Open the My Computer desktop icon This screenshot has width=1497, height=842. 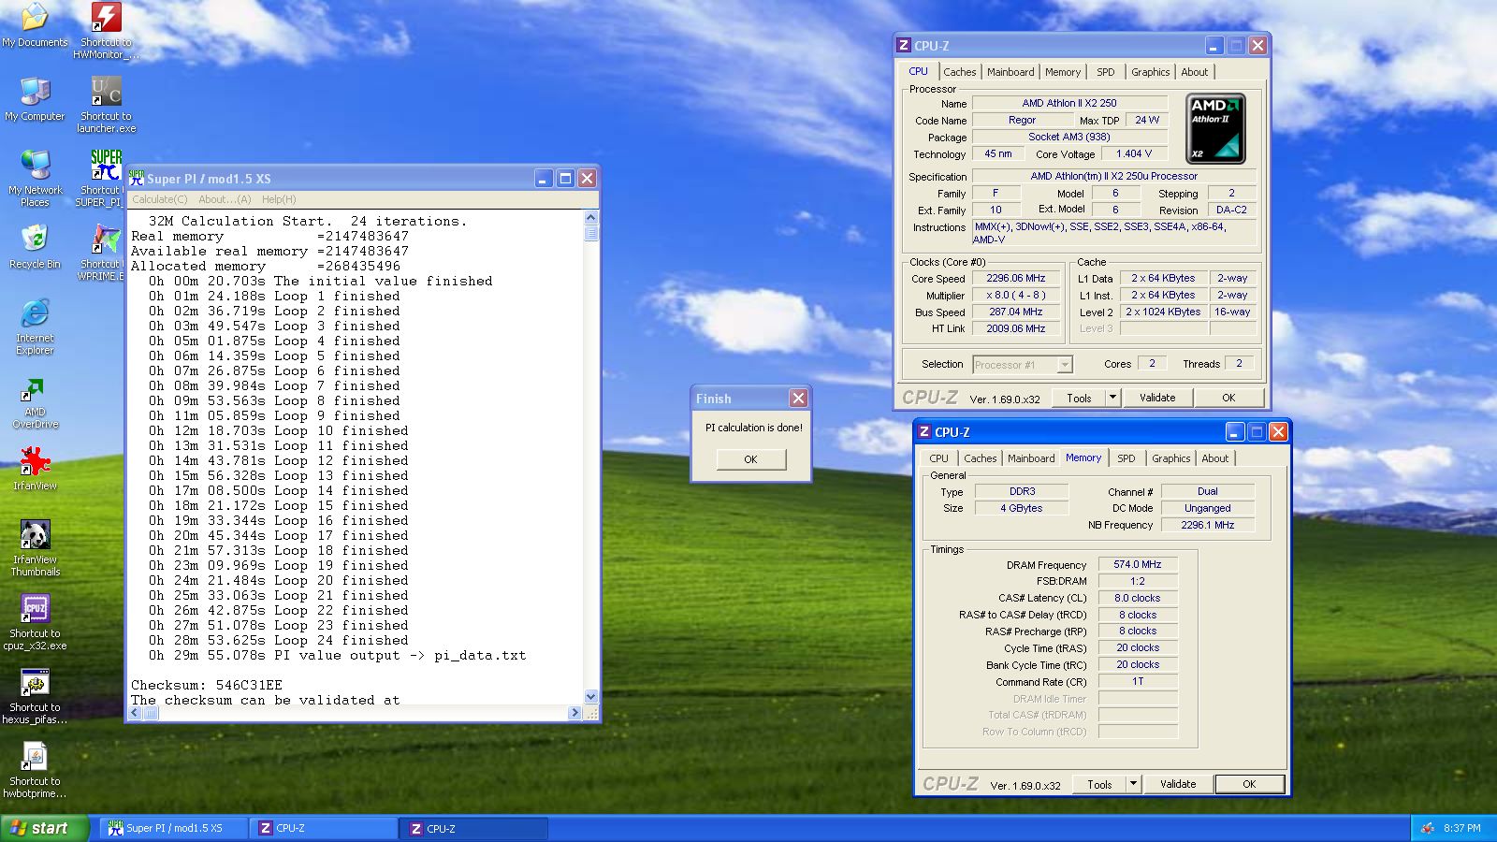[x=35, y=92]
